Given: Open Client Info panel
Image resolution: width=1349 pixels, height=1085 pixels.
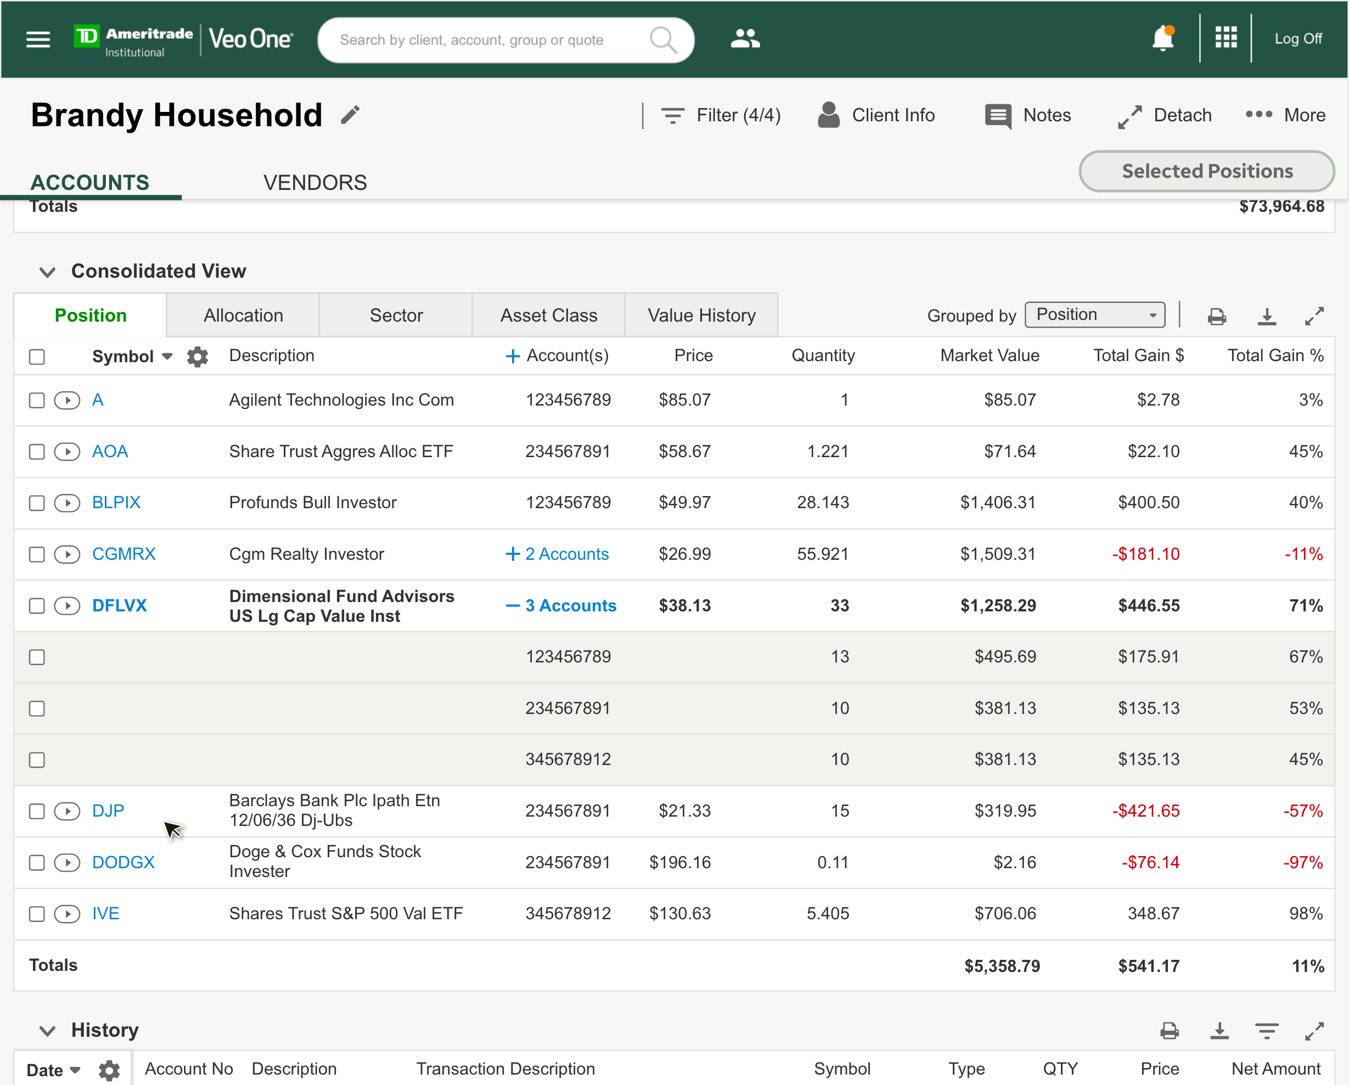Looking at the screenshot, I should [876, 115].
